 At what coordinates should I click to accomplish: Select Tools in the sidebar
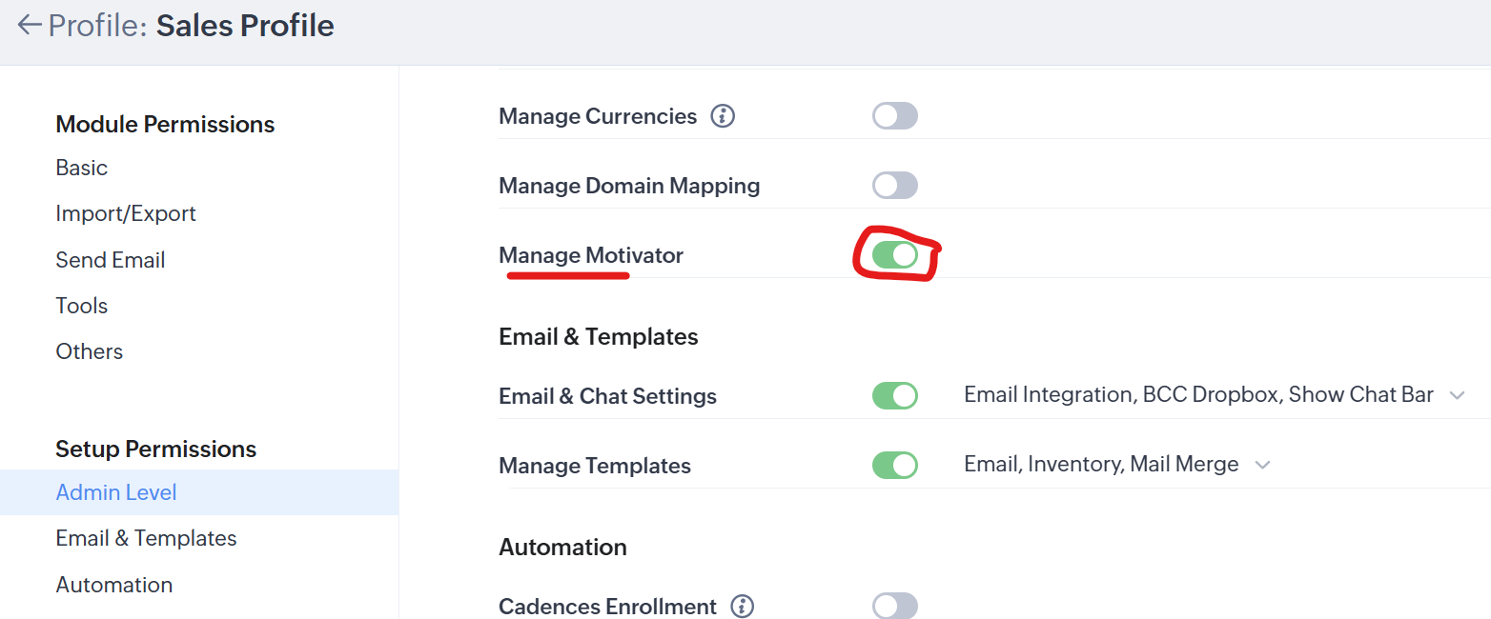(82, 306)
